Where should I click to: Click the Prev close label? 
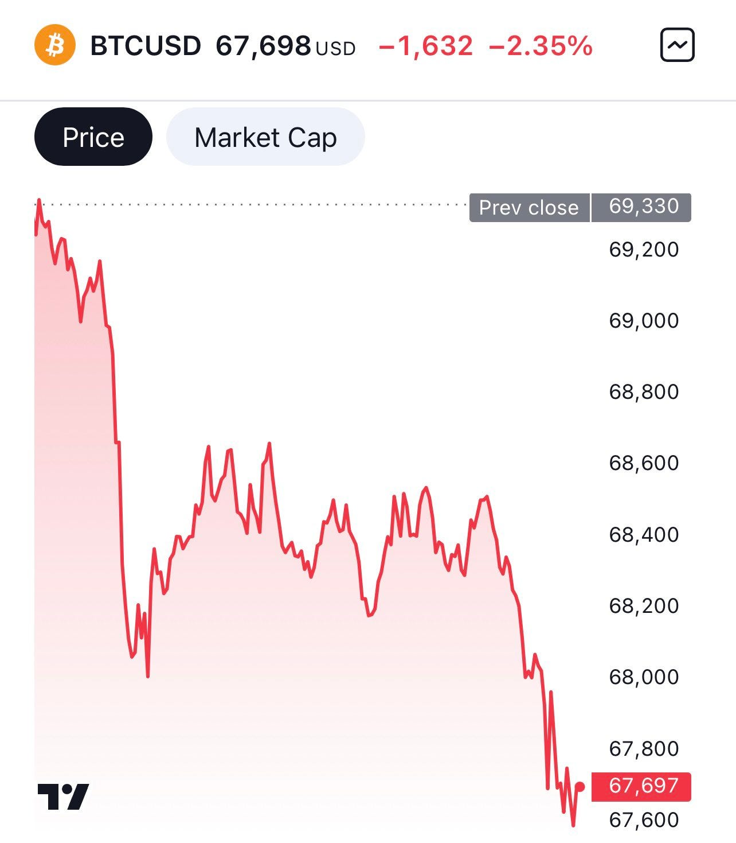click(x=528, y=208)
